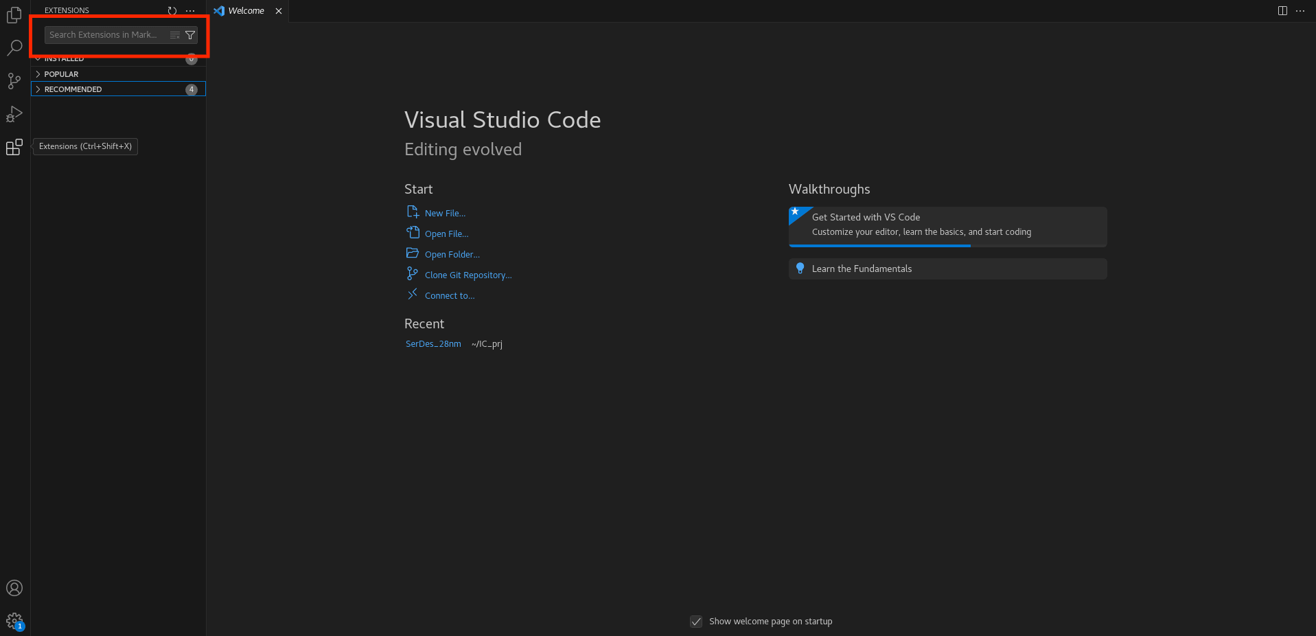This screenshot has height=636, width=1316.
Task: Click the Learn the Fundamentals lightbulb icon
Action: pyautogui.click(x=800, y=269)
